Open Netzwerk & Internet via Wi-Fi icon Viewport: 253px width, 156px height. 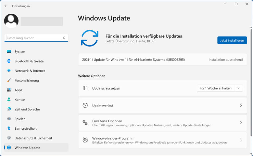9,71
